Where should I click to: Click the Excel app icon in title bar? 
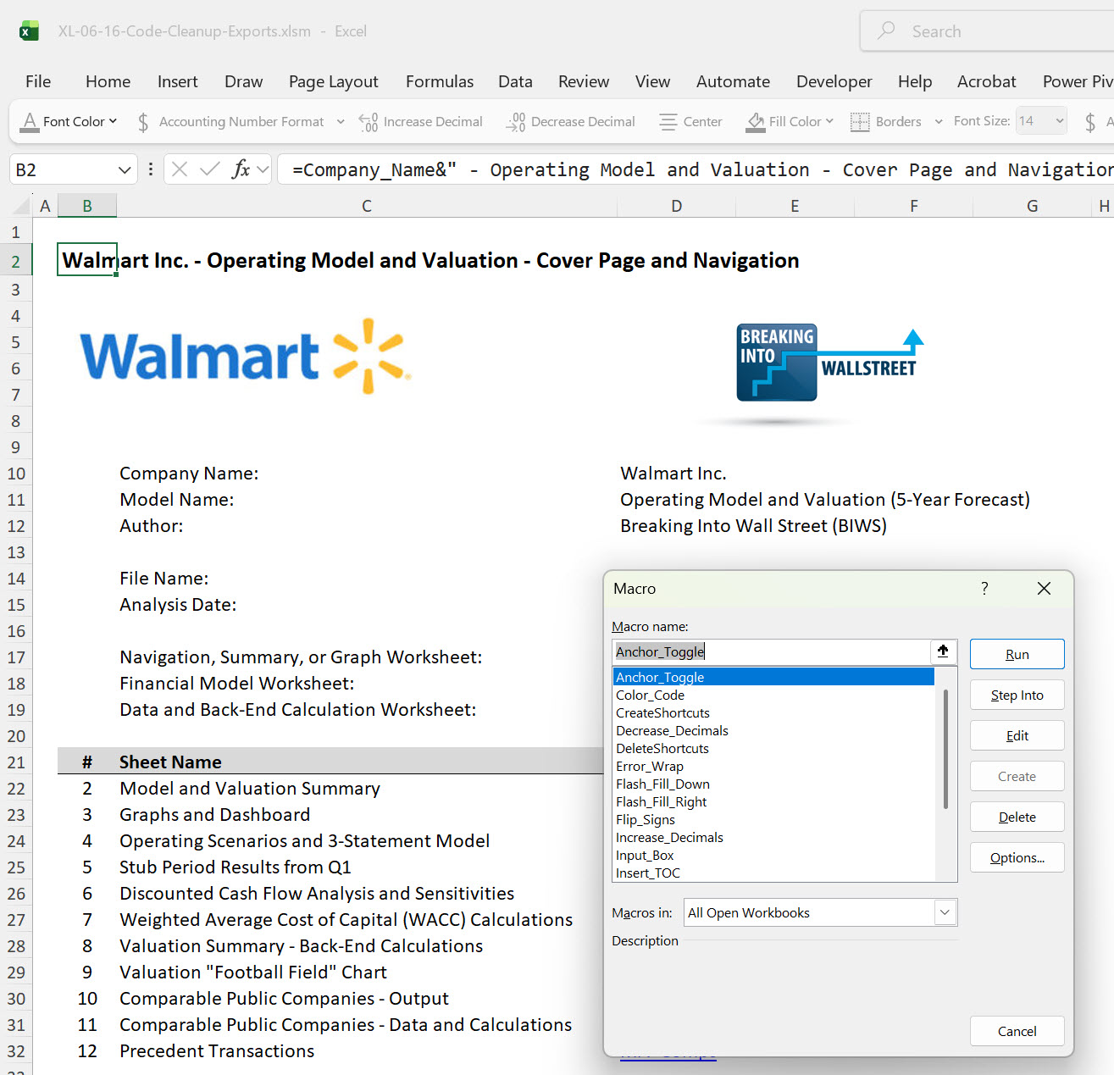(x=29, y=31)
